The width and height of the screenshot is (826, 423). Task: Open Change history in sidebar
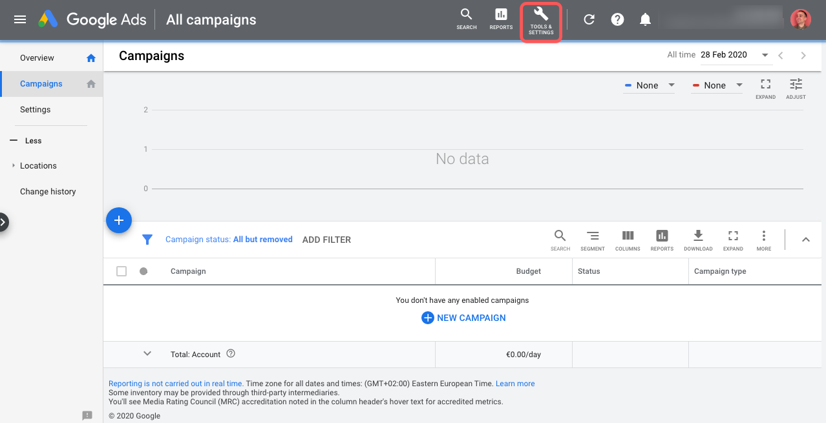click(x=48, y=192)
